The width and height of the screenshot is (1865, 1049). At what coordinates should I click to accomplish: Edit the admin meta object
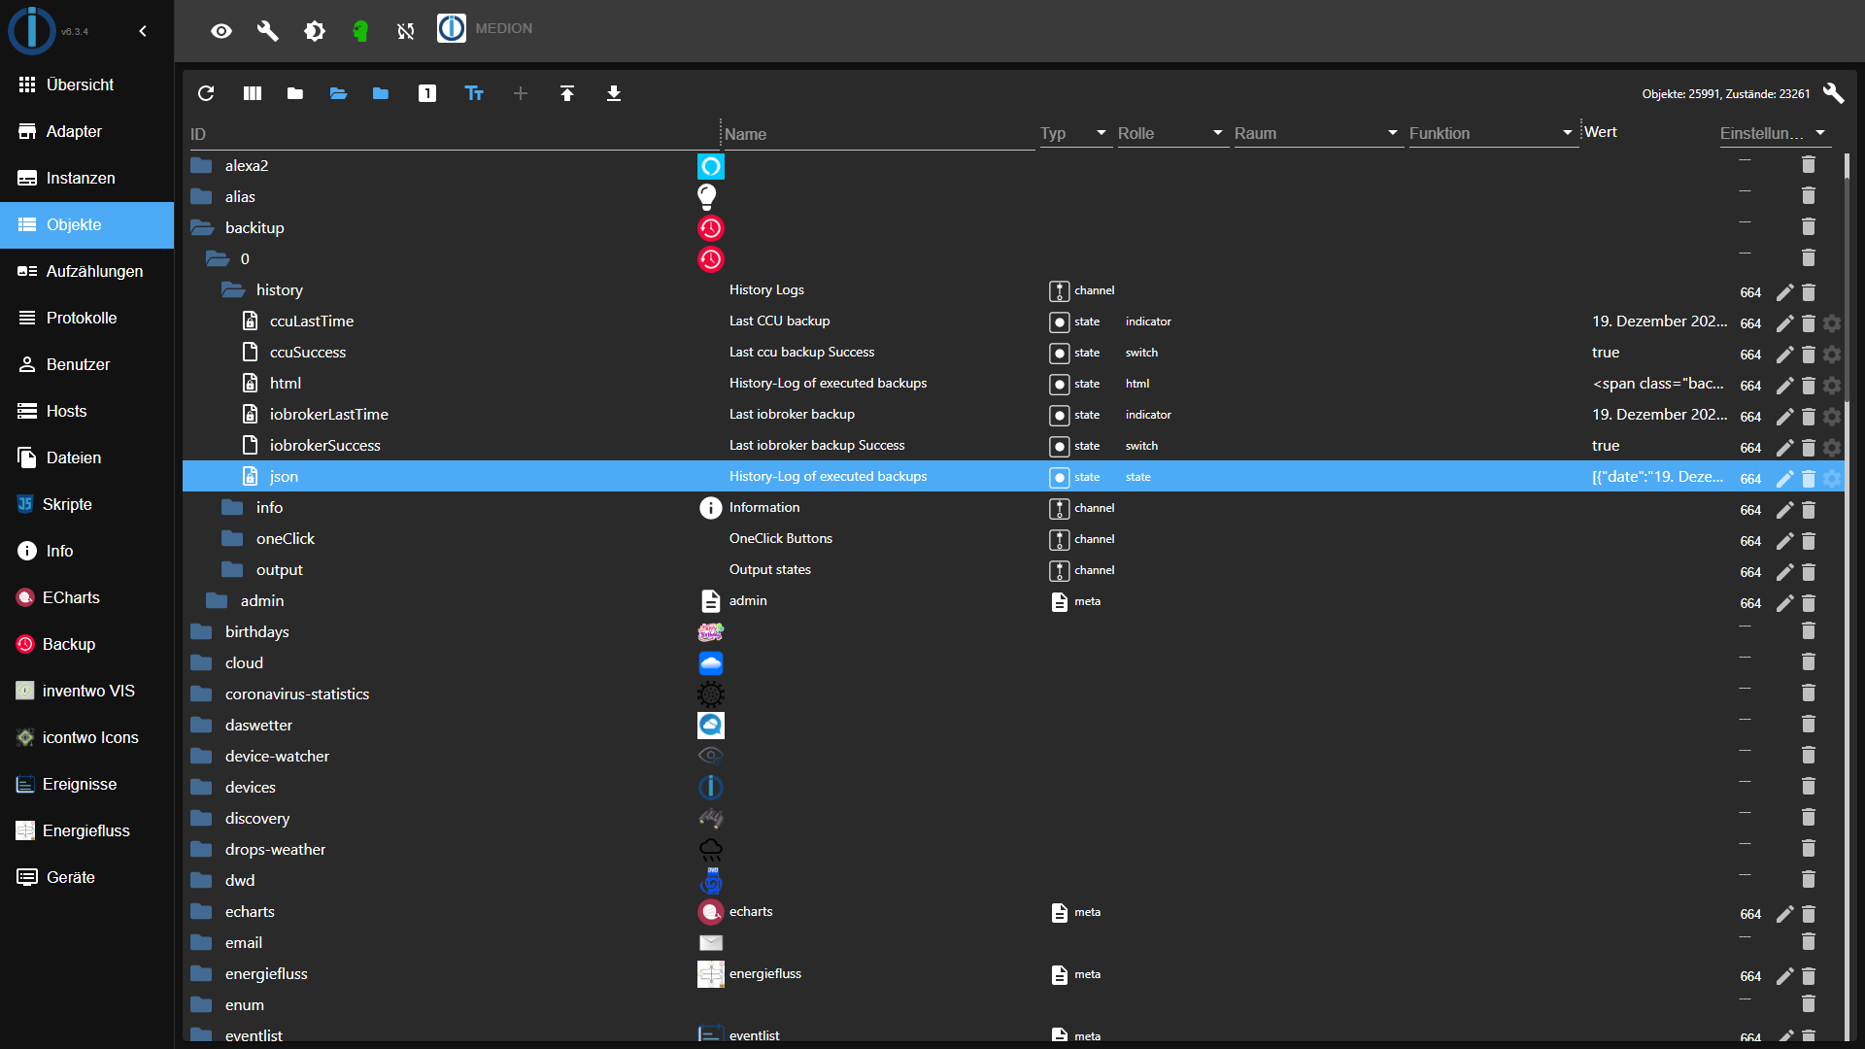[x=1785, y=602]
